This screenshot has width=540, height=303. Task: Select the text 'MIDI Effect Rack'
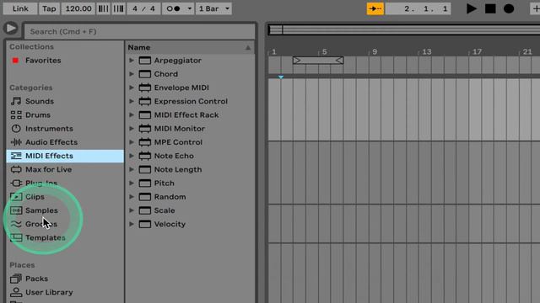click(186, 114)
